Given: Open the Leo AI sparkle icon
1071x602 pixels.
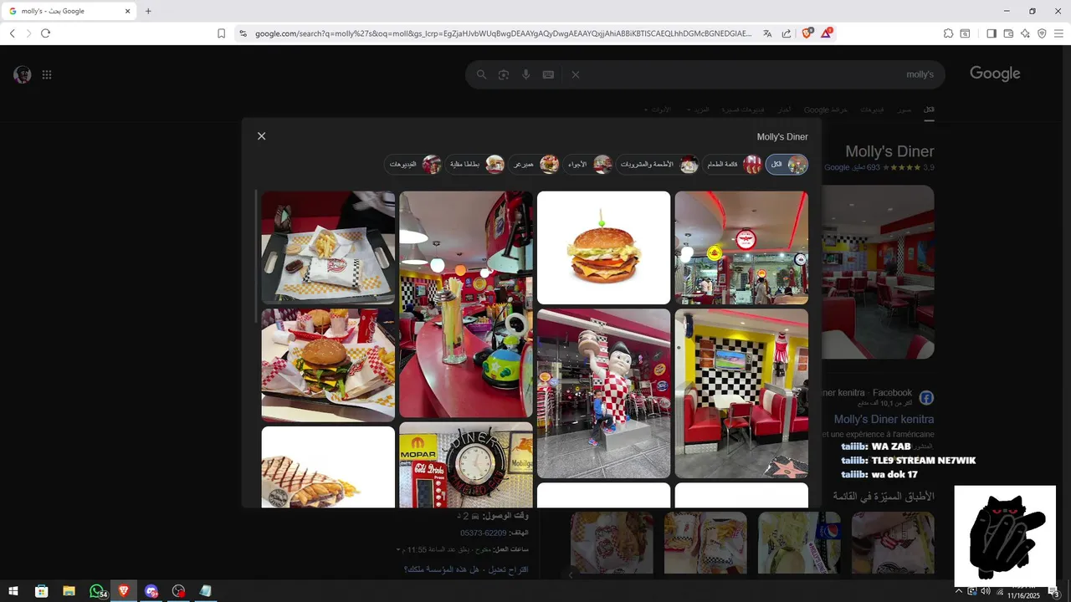Looking at the screenshot, I should (x=1025, y=33).
